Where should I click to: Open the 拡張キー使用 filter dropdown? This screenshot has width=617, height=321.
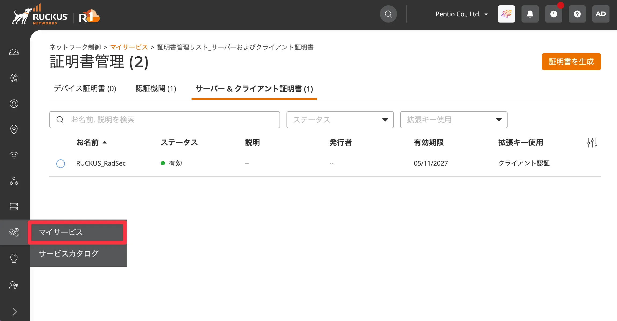tap(454, 120)
